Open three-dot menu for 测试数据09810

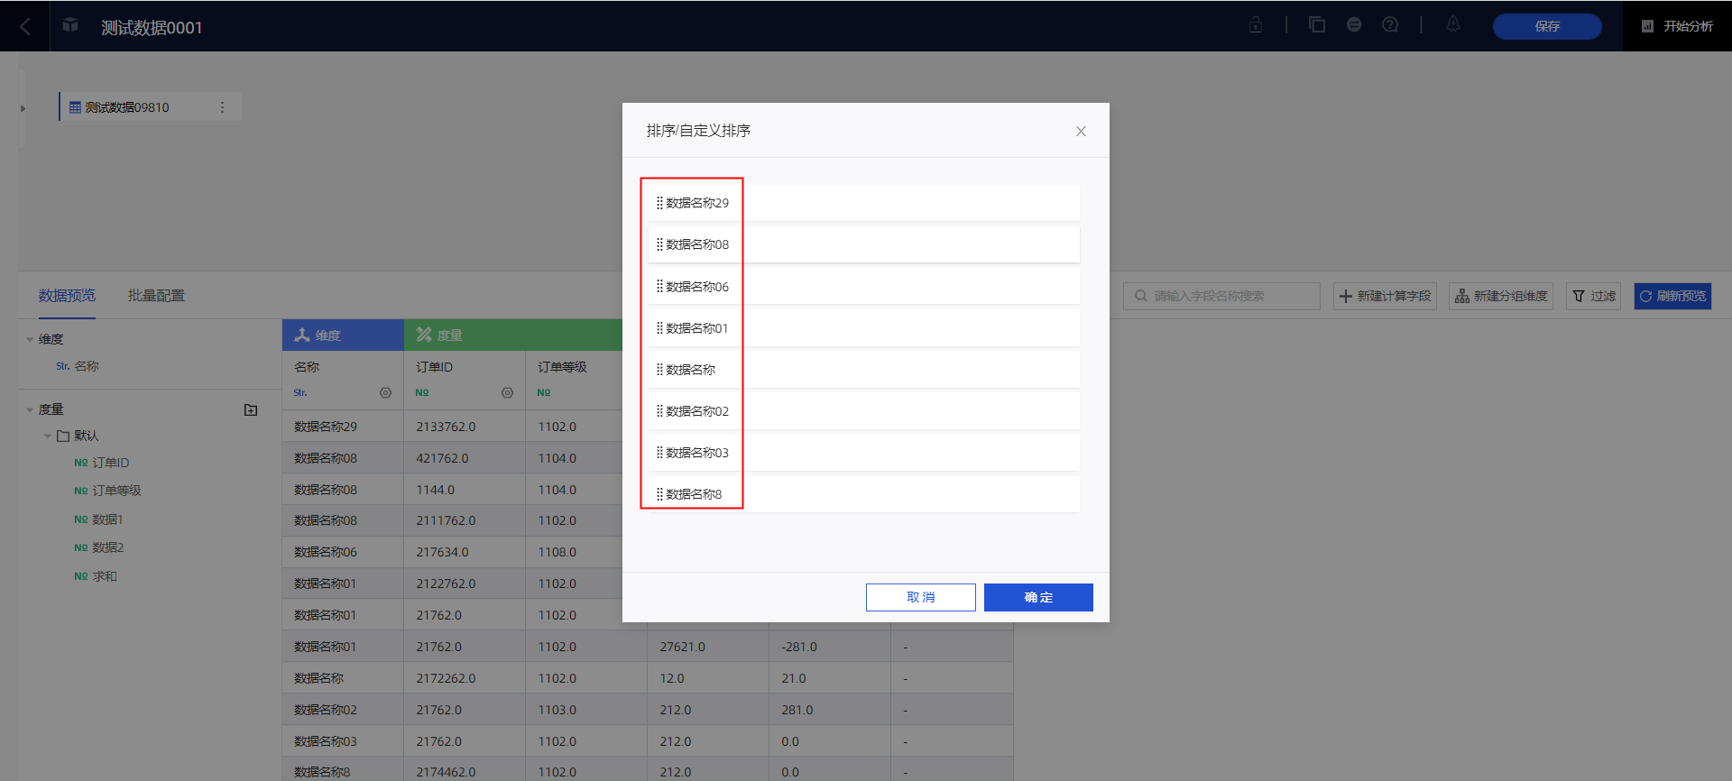pyautogui.click(x=222, y=107)
